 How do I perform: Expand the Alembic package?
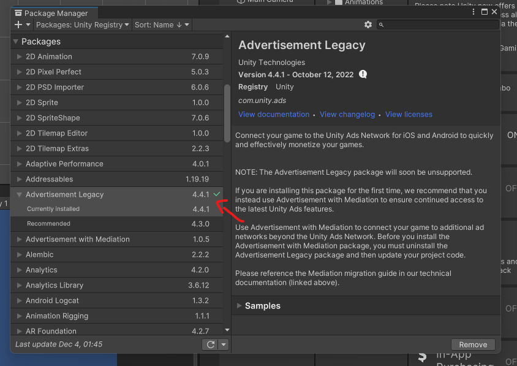(x=19, y=255)
